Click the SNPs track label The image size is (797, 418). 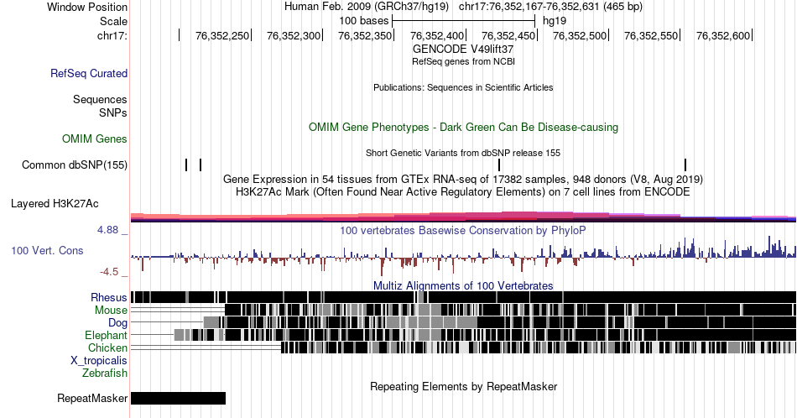(x=113, y=112)
